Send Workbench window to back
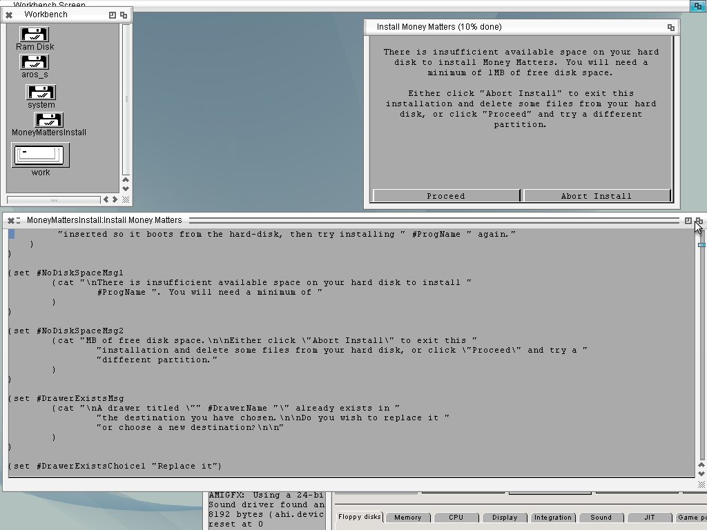 point(124,15)
